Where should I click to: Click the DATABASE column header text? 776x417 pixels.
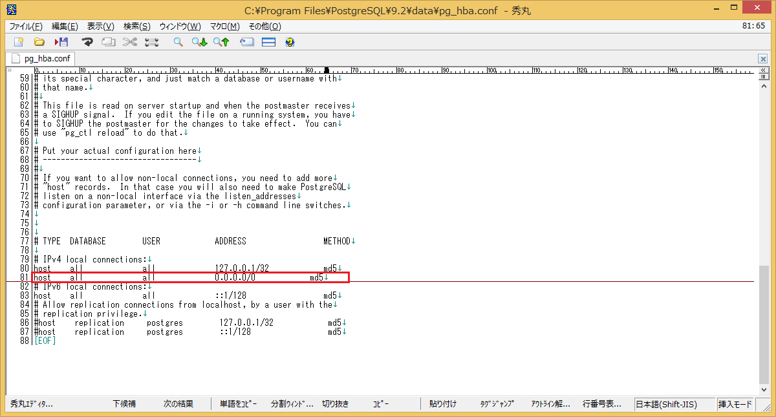88,241
